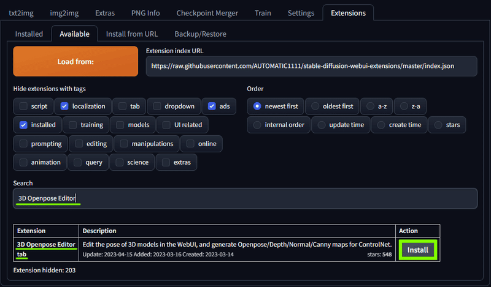491x287 pixels.
Task: Enable the script tag checkbox
Action: (23, 106)
